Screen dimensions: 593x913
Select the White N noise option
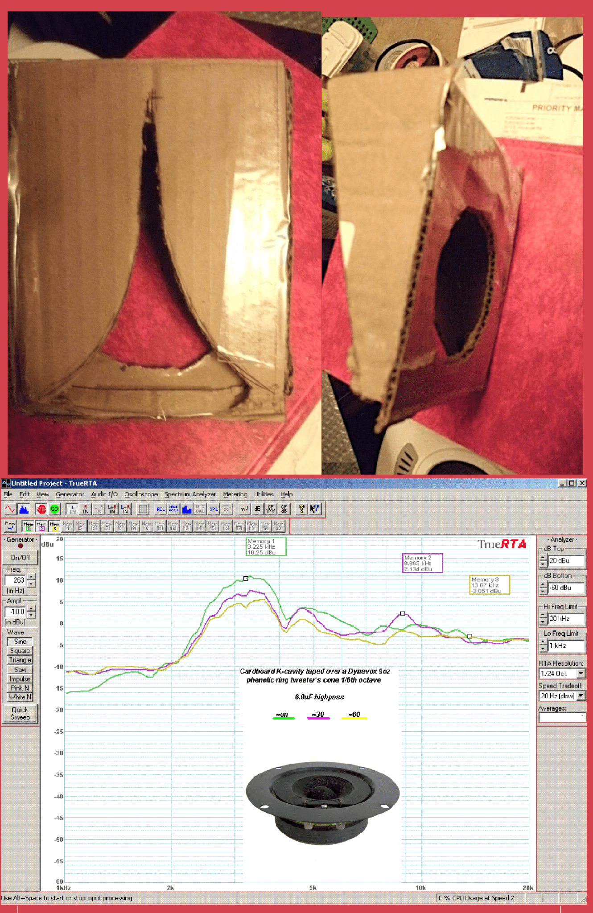coord(20,697)
